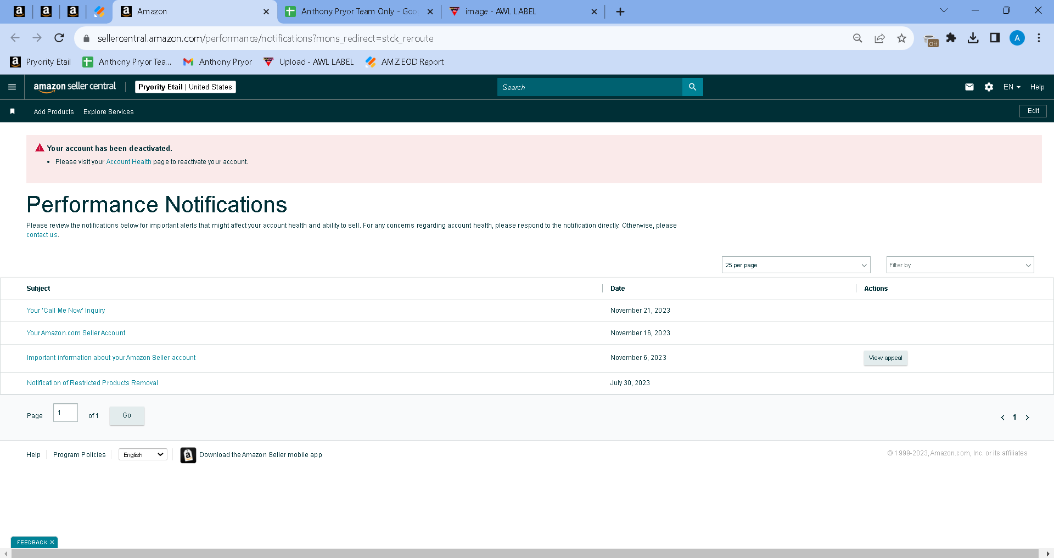Click the search magnifier button
1054x558 pixels.
click(692, 87)
